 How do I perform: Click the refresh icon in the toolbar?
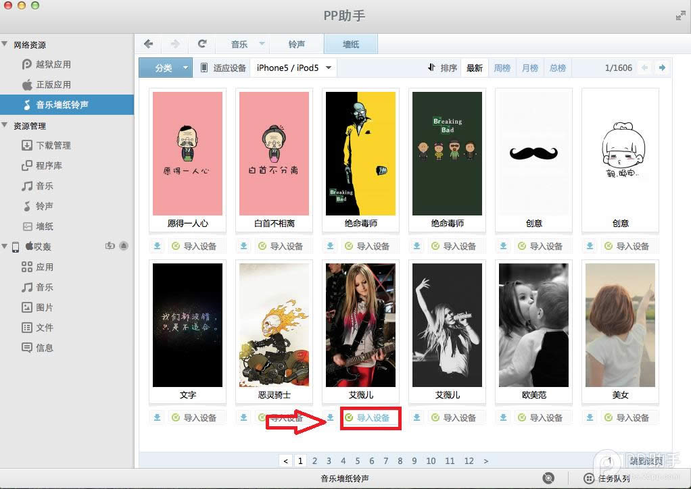pos(201,44)
